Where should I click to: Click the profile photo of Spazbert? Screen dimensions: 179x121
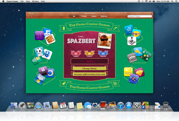pyautogui.click(x=105, y=41)
